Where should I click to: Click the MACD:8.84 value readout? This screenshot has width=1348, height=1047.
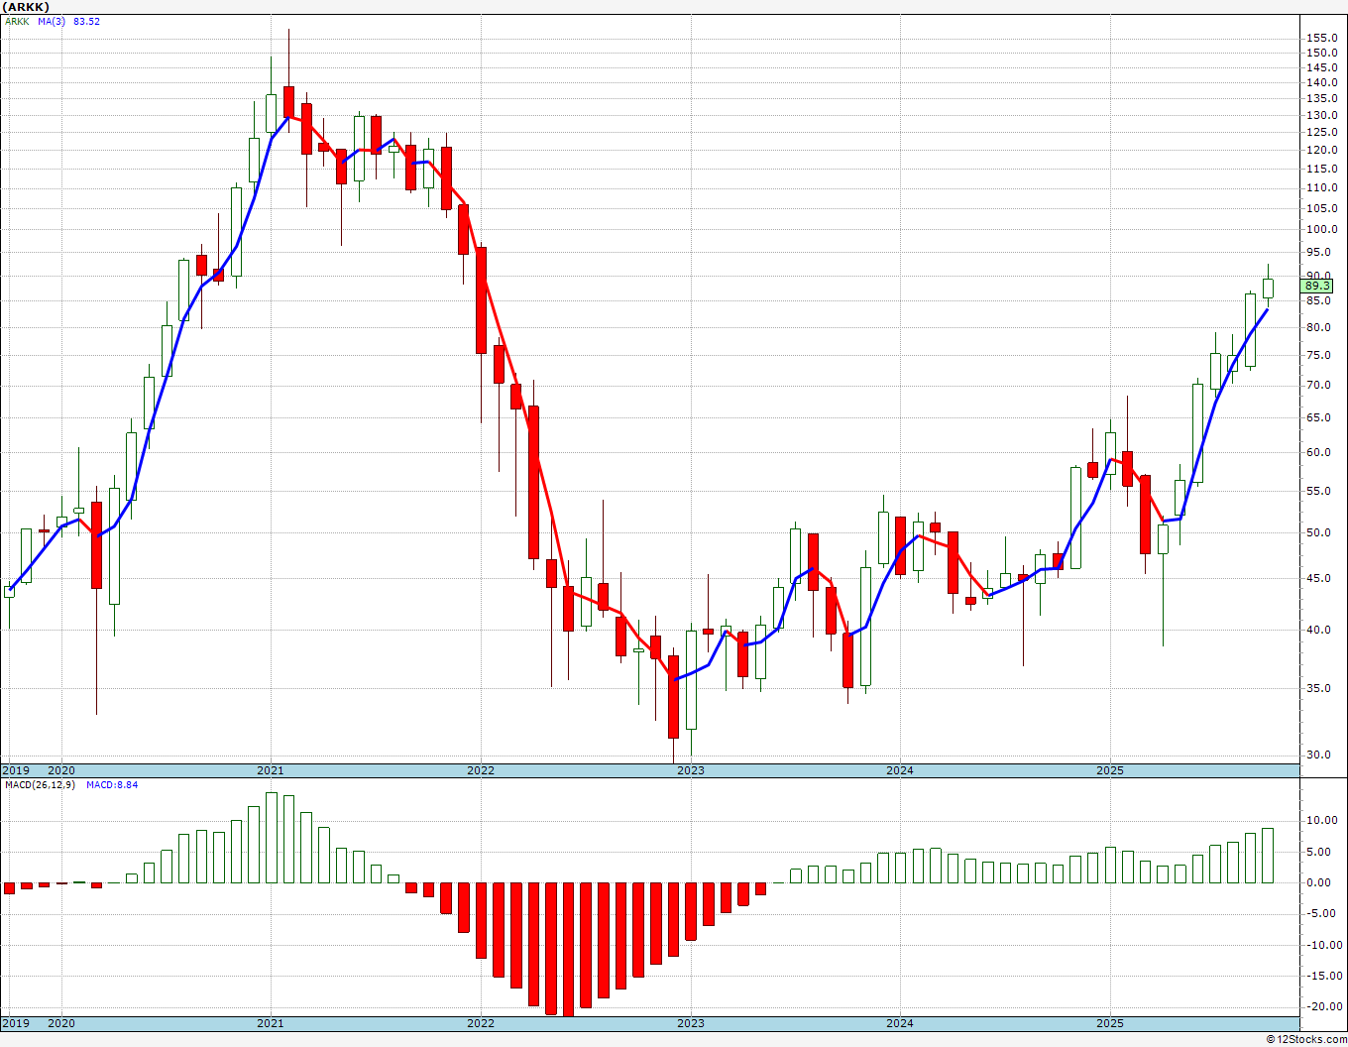[x=112, y=785]
